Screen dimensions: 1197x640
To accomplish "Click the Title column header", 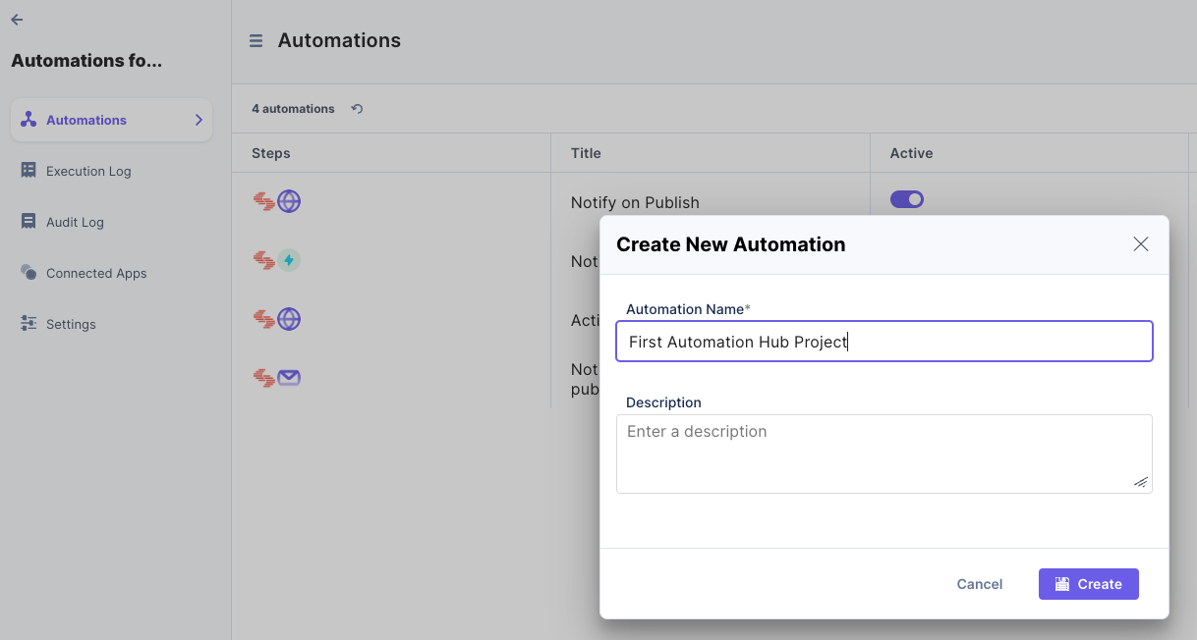I will click(586, 153).
